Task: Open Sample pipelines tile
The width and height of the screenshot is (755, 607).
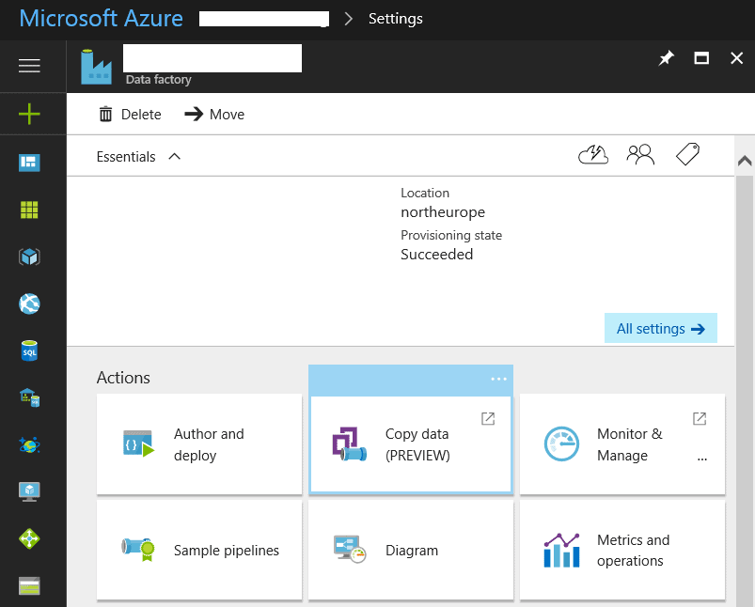Action: coord(199,551)
